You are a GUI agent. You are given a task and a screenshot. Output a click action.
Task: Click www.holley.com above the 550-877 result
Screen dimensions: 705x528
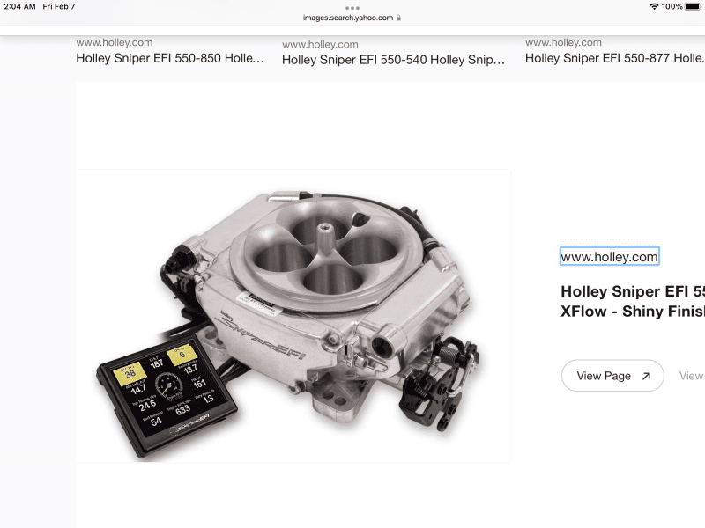pyautogui.click(x=563, y=42)
